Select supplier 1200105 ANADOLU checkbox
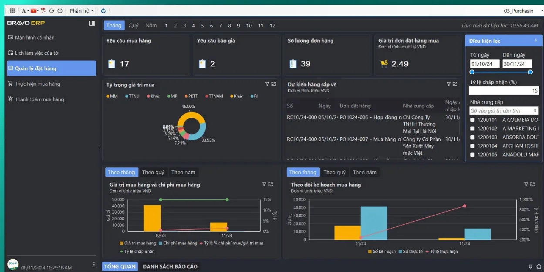This screenshot has width=544, height=272. coord(473,155)
